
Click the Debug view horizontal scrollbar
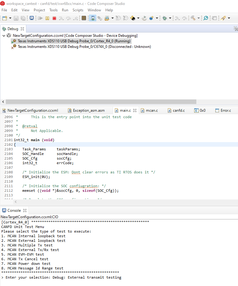click(x=101, y=102)
